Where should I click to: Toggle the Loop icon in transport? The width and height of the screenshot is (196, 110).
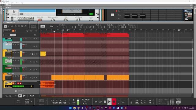[x=123, y=102]
